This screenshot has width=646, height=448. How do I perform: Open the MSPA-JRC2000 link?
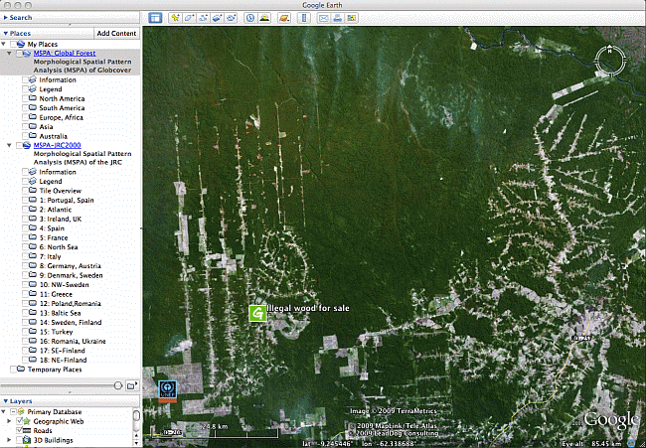point(58,145)
